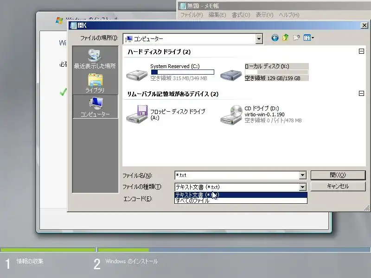Screen dimensions: 371x278
Task: Click the virtio-win-0.1.190 label
Action: [x=264, y=114]
